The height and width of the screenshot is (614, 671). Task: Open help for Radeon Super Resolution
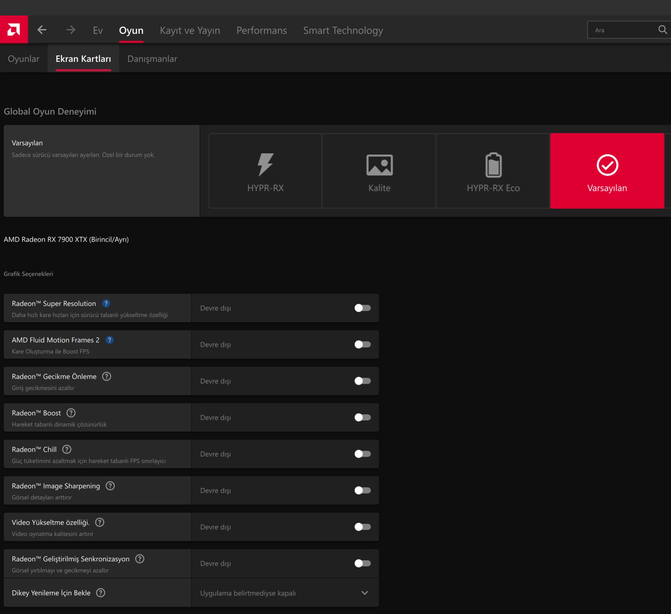pos(106,303)
